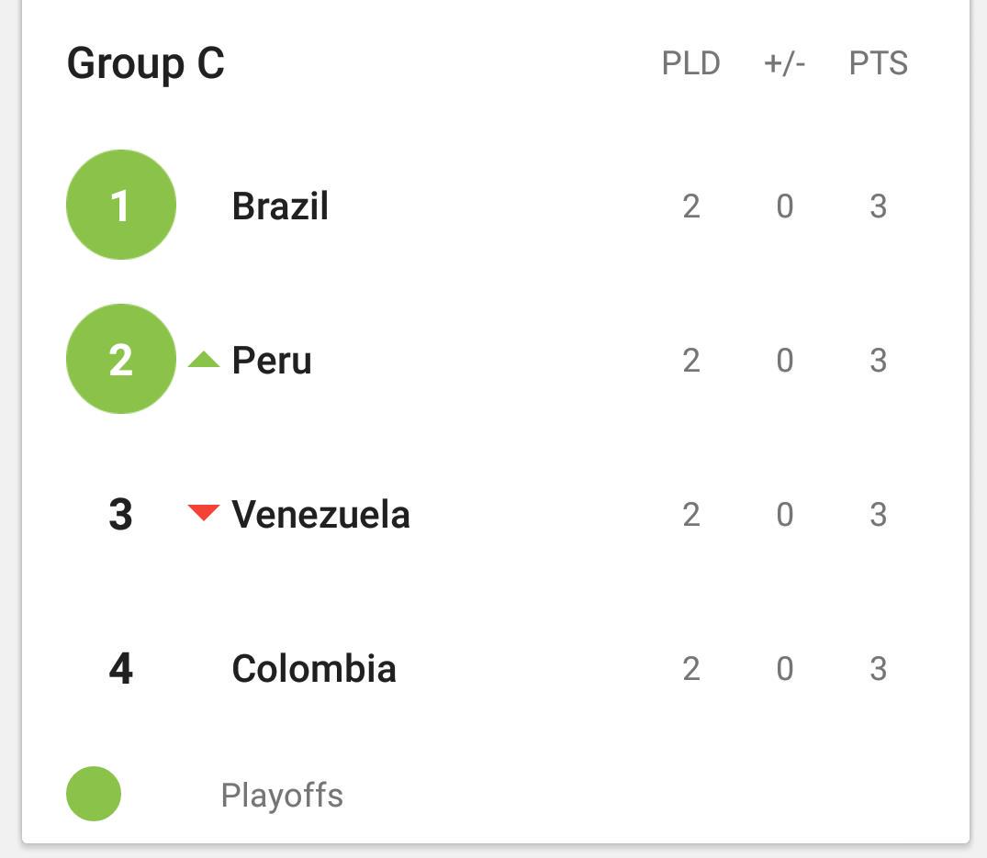Click Peru's played matches value

click(691, 361)
